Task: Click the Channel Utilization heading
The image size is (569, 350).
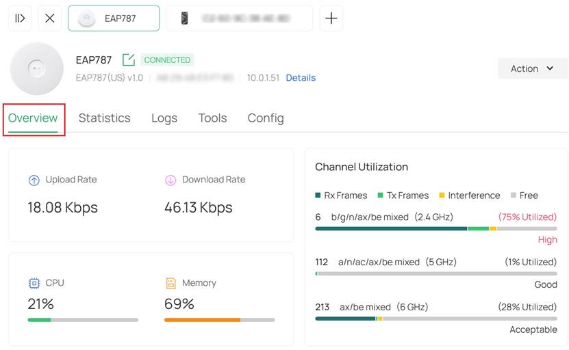Action: pos(362,167)
